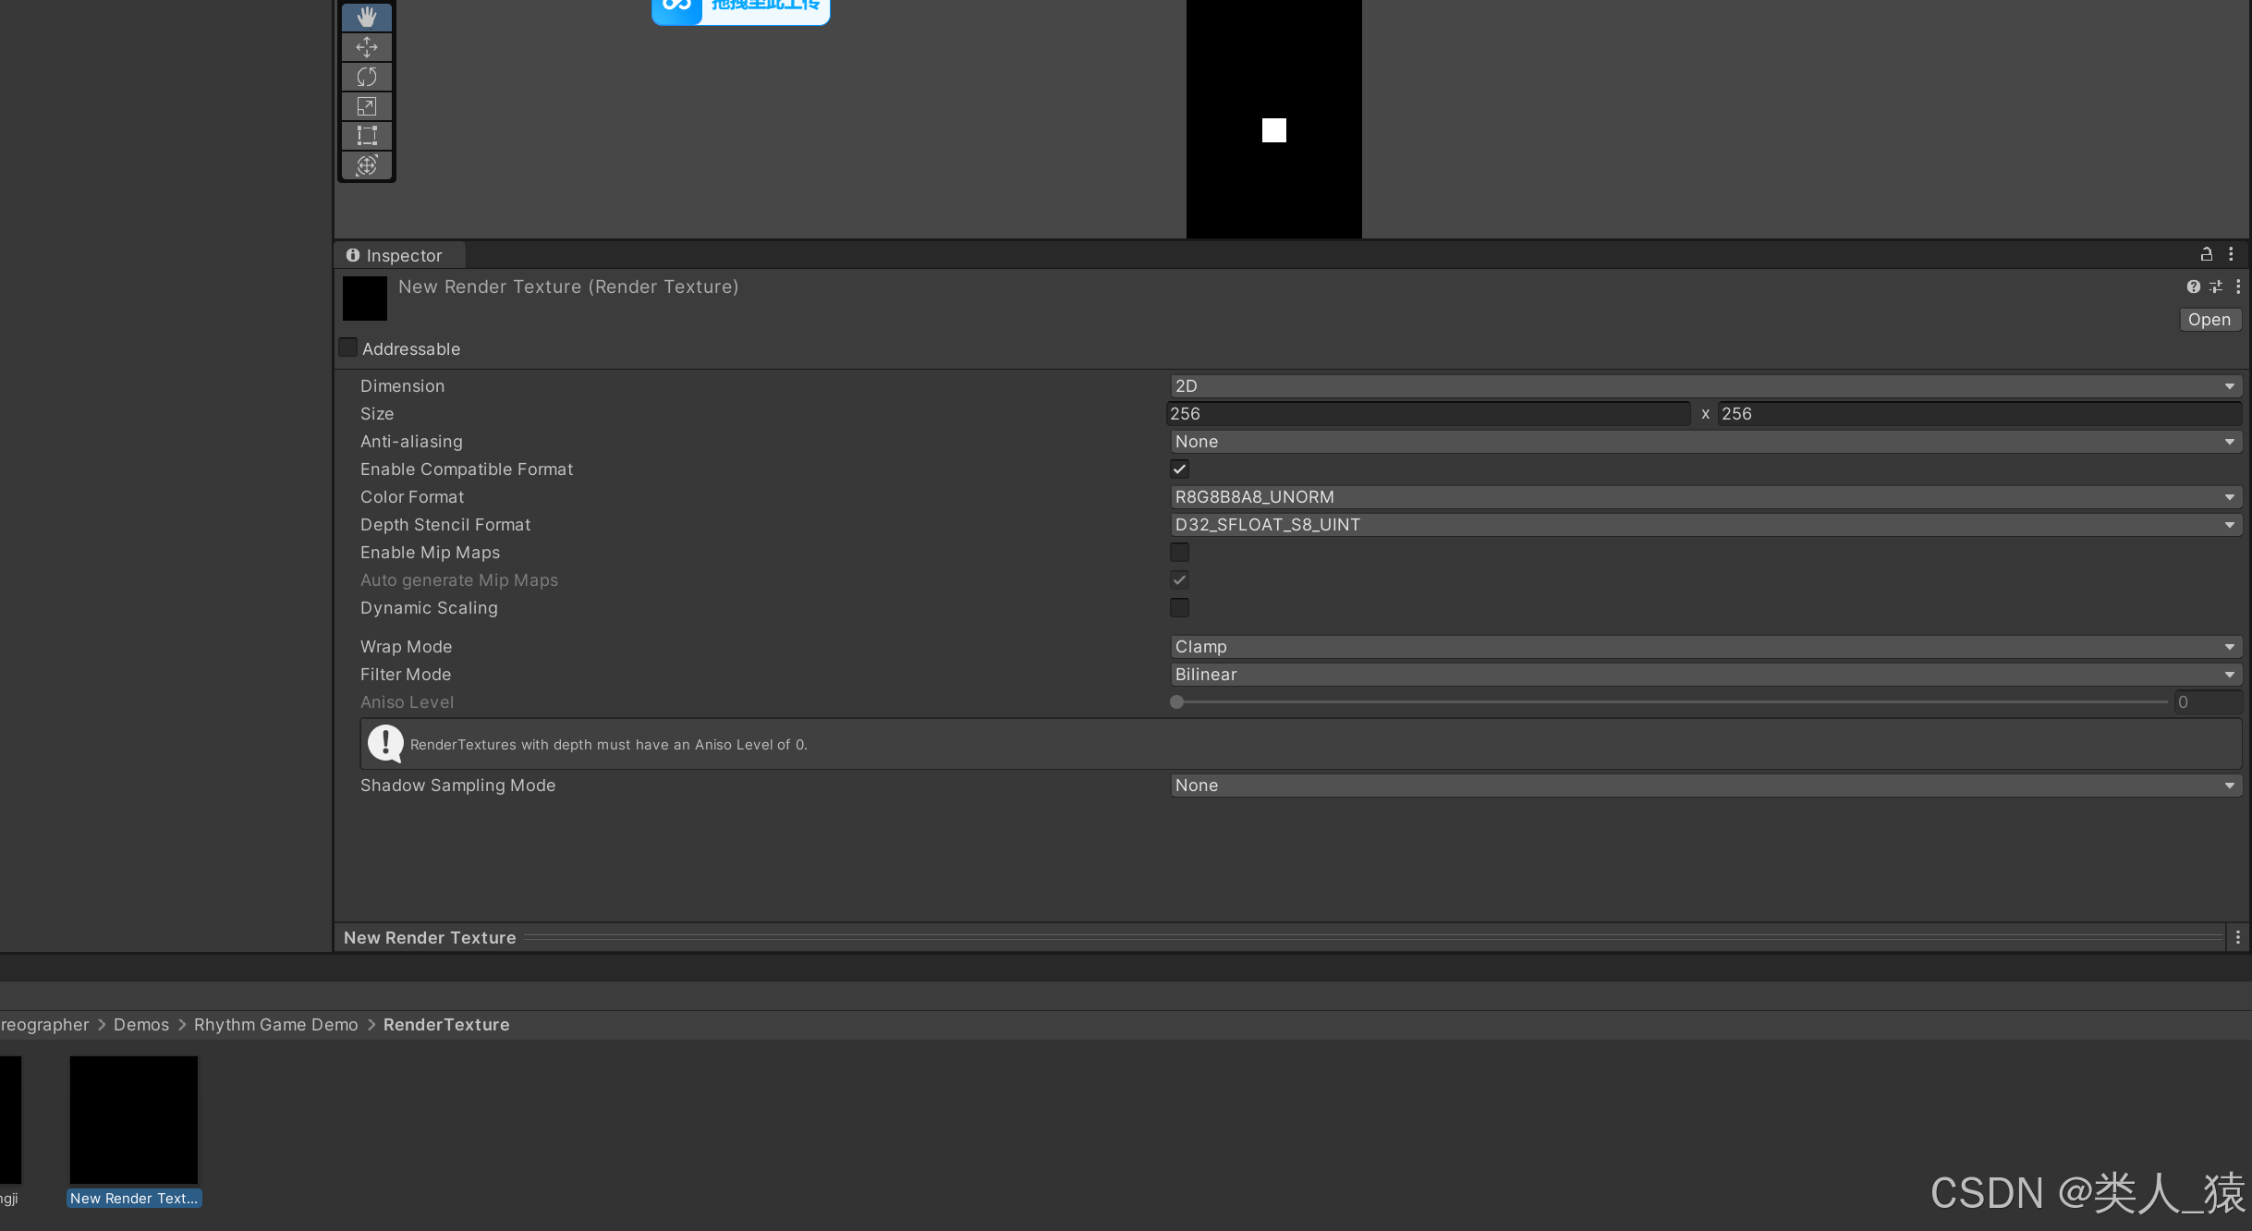Click the Inspector lock icon
The image size is (2252, 1231).
2206,254
